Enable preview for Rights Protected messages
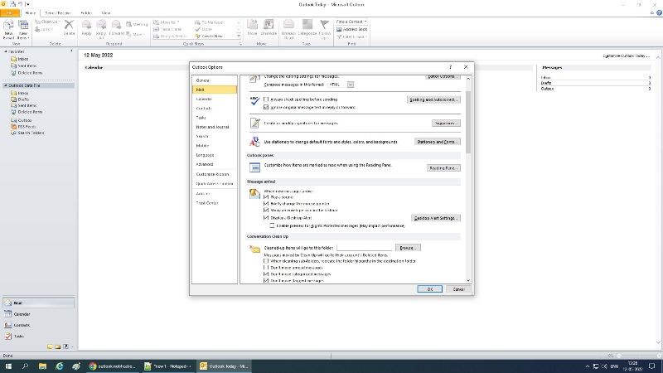 pos(272,225)
